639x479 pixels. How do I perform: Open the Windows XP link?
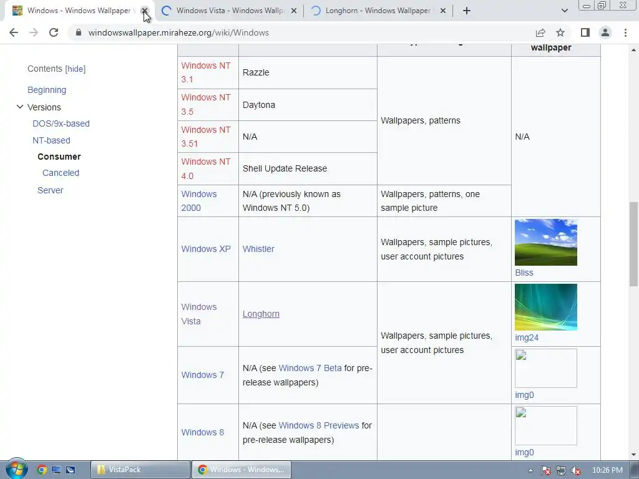(206, 249)
